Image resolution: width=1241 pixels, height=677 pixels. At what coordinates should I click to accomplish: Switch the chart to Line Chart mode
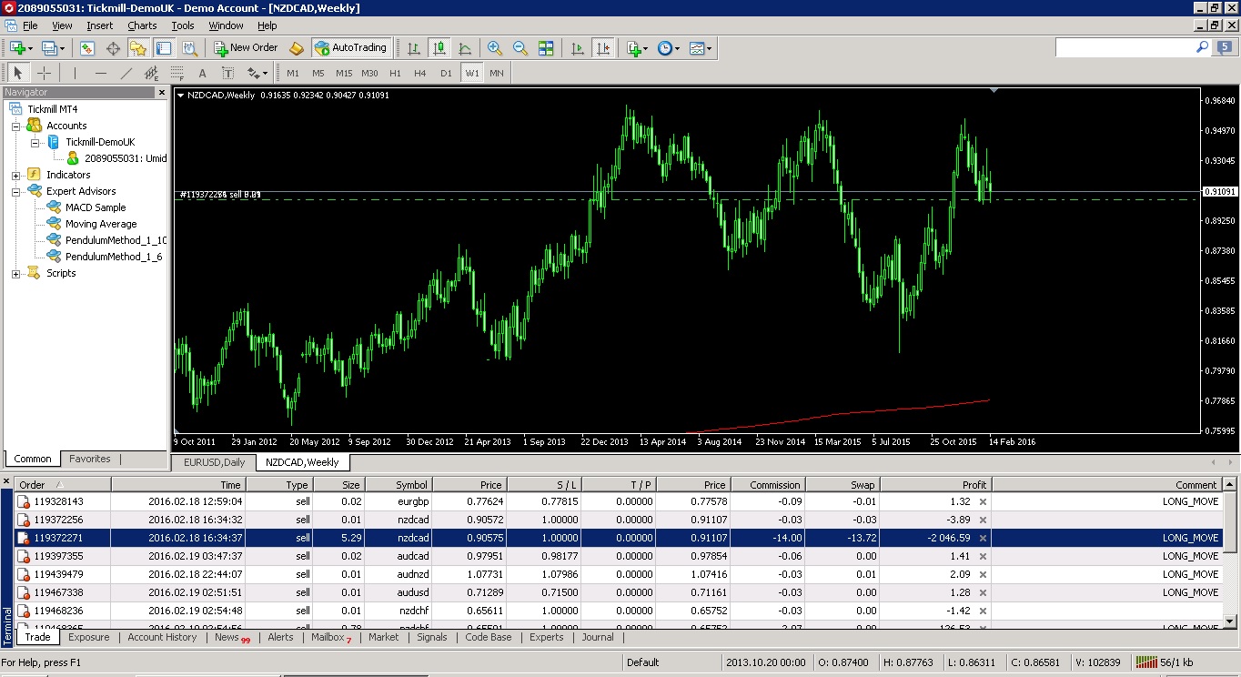pyautogui.click(x=465, y=48)
